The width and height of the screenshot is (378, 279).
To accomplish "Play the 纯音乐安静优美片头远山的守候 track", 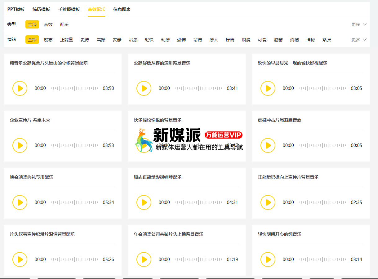I will pos(20,88).
